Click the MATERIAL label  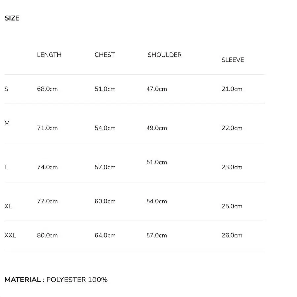point(22,280)
